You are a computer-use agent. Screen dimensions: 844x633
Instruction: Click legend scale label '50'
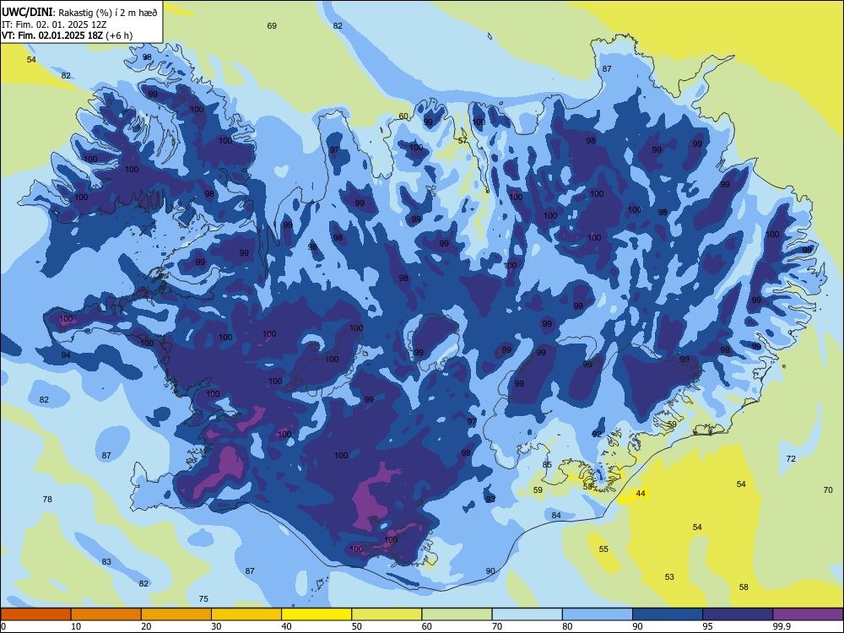point(357,626)
